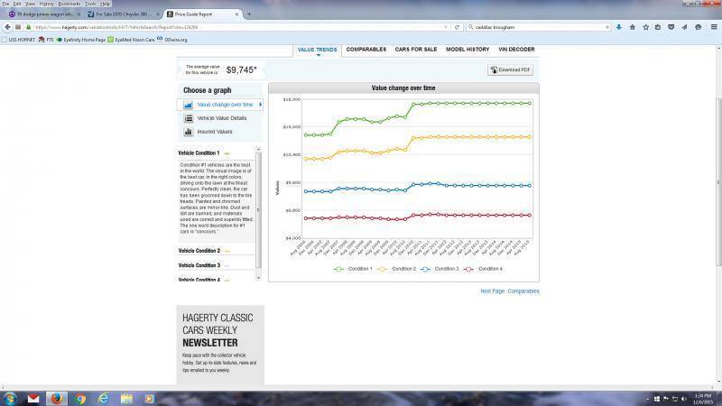Open the Model History tab

pos(467,50)
